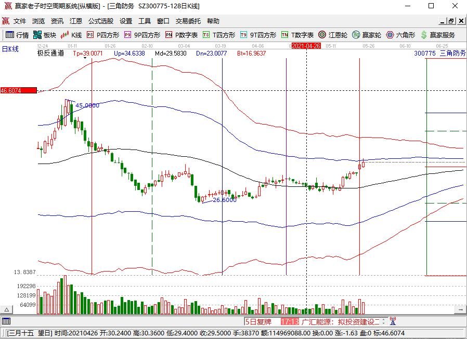
Task: Open the 交易委托 menu
Action: [x=188, y=21]
